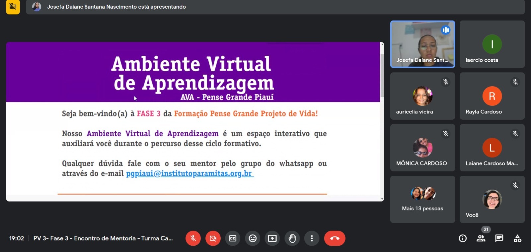Click the 'FASE 3' pink text
The width and height of the screenshot is (531, 252).
click(149, 113)
